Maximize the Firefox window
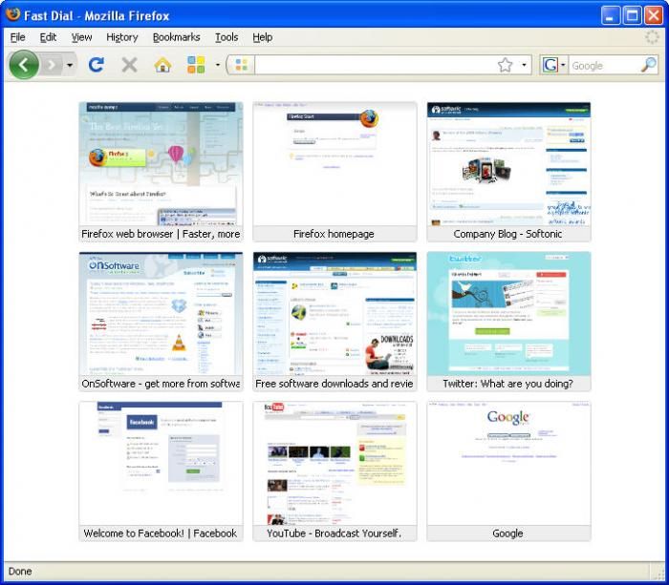The height and width of the screenshot is (585, 669). (632, 16)
